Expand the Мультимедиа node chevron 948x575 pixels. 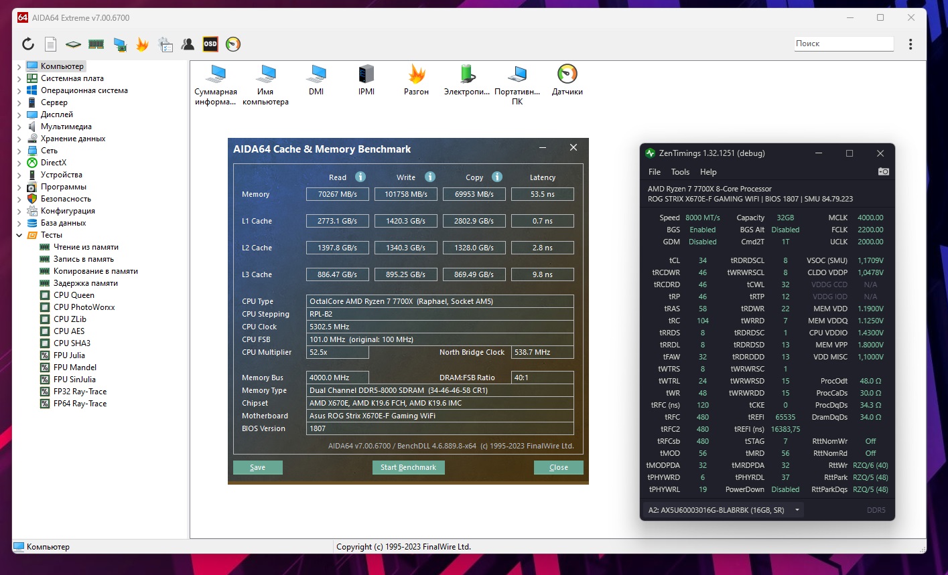[x=19, y=127]
